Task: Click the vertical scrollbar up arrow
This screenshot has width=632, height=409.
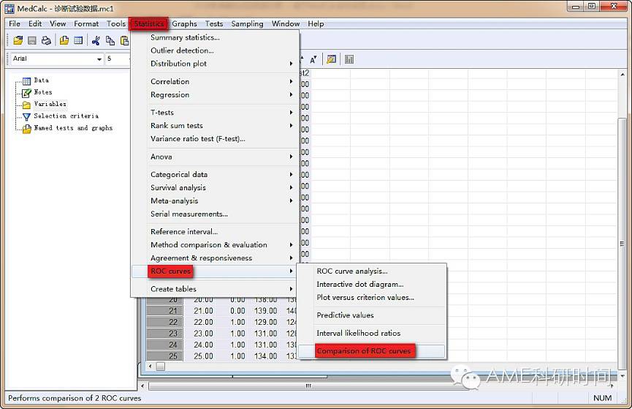Action: coord(623,75)
